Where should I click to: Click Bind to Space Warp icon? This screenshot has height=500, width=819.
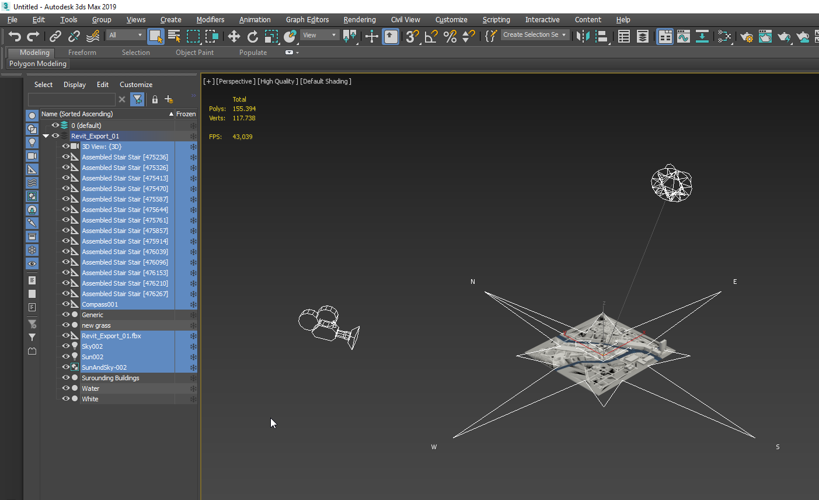point(93,36)
